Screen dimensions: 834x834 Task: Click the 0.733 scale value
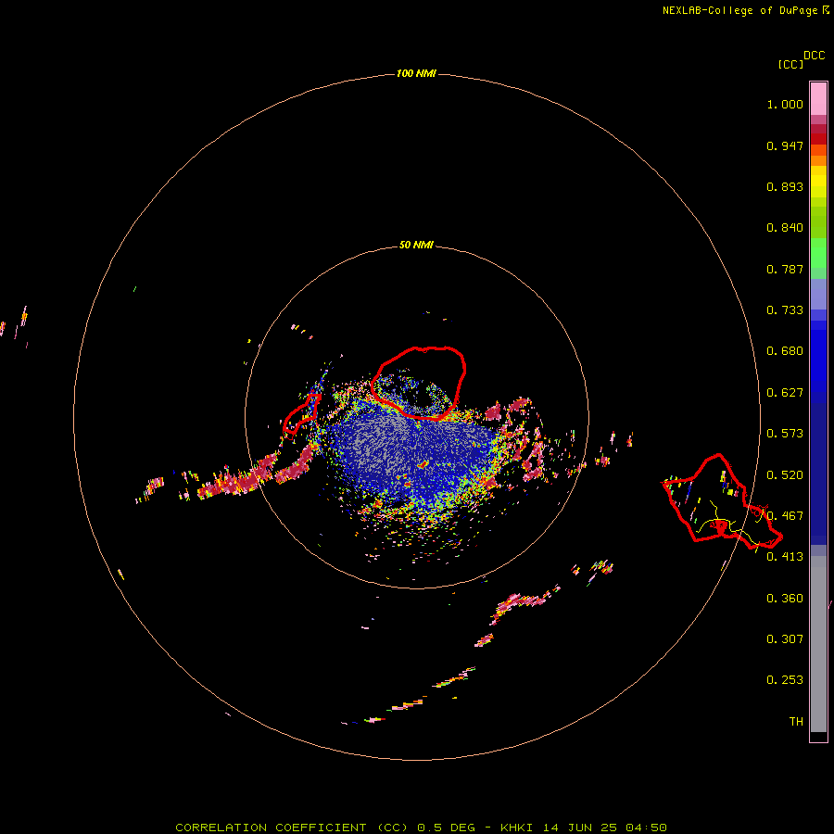(785, 310)
